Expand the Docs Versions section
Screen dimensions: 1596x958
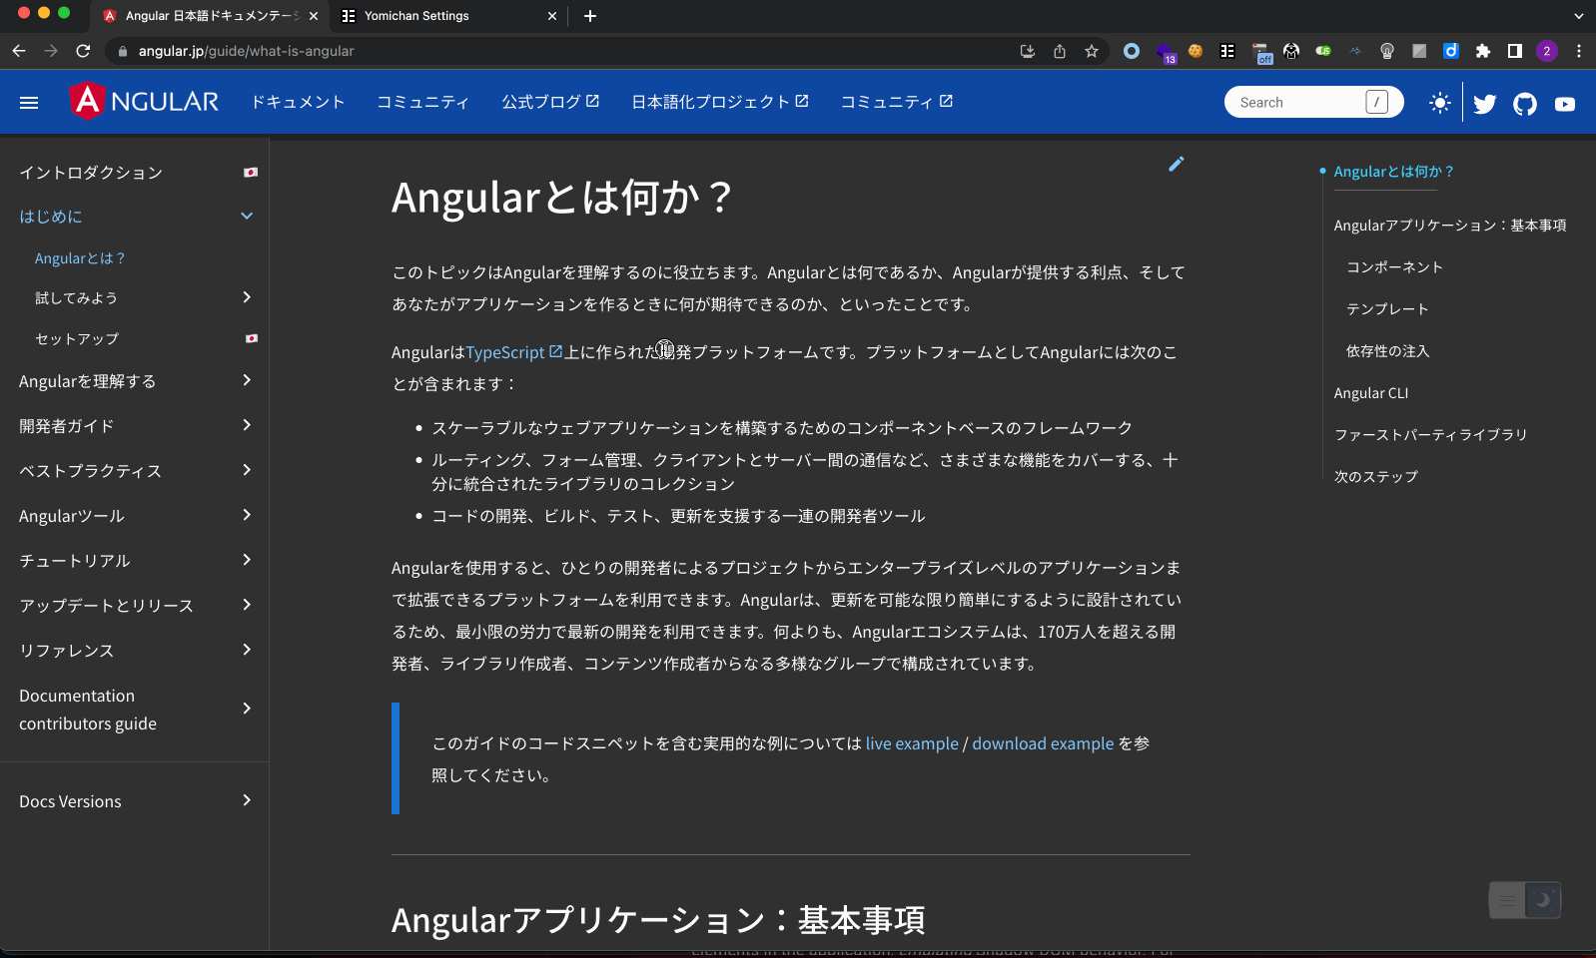[247, 801]
